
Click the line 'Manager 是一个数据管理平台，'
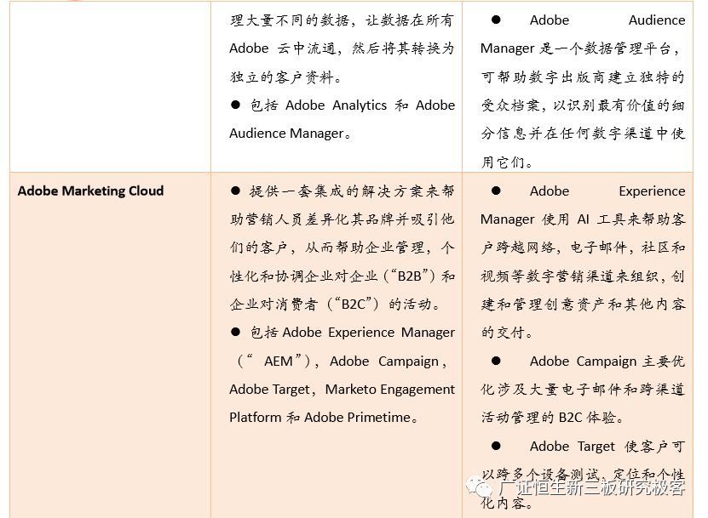click(579, 48)
